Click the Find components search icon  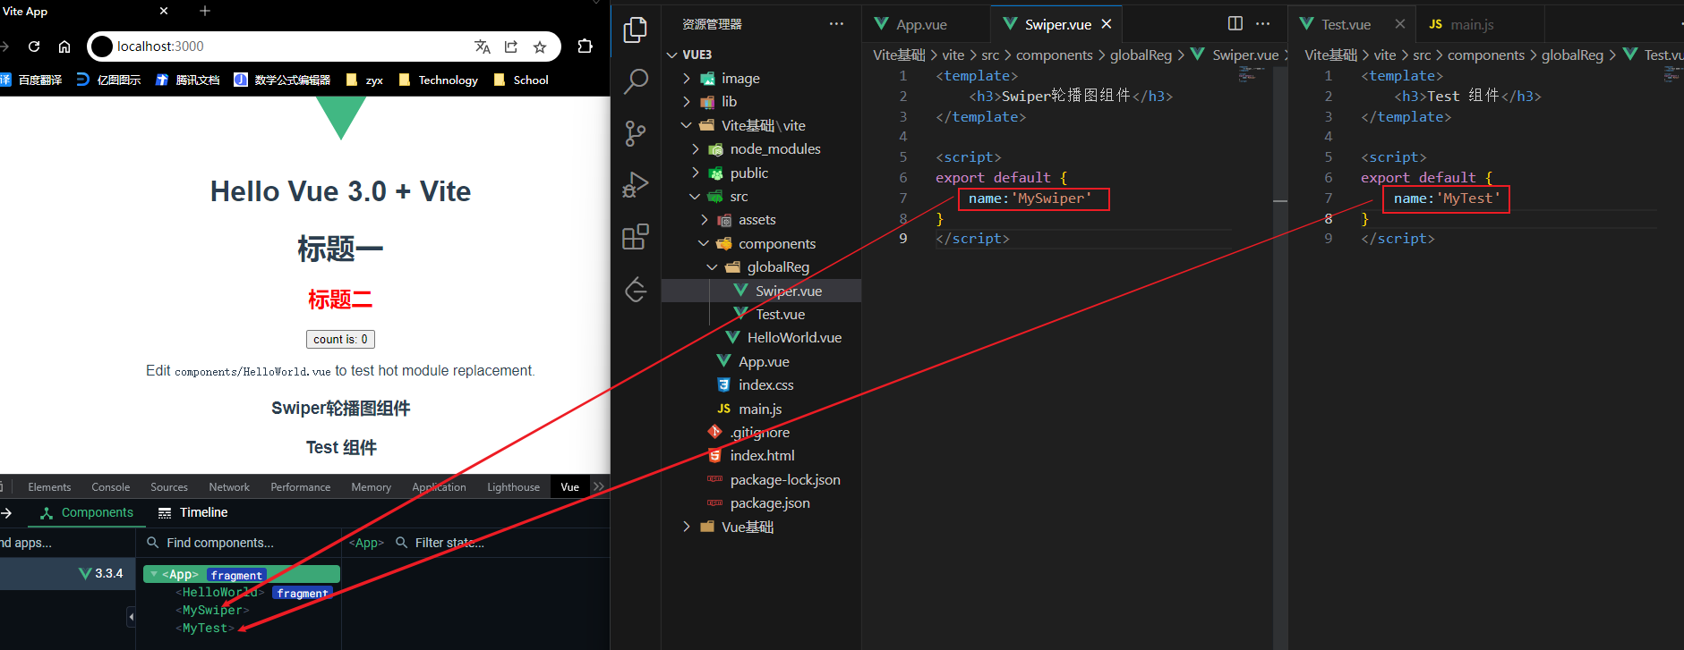[153, 543]
